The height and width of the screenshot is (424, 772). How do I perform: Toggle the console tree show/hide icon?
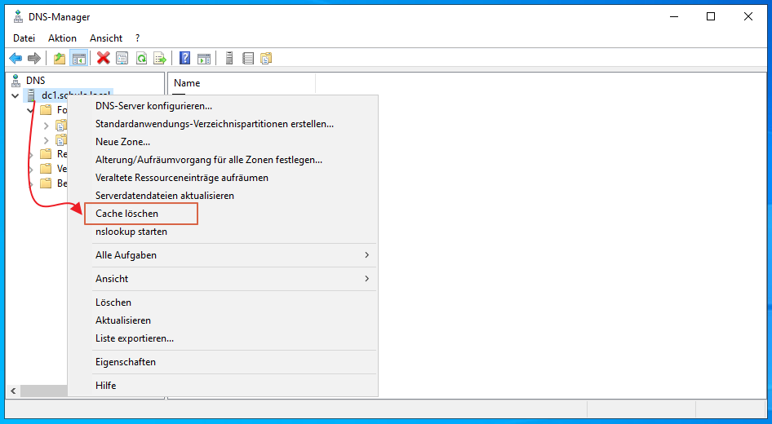79,59
